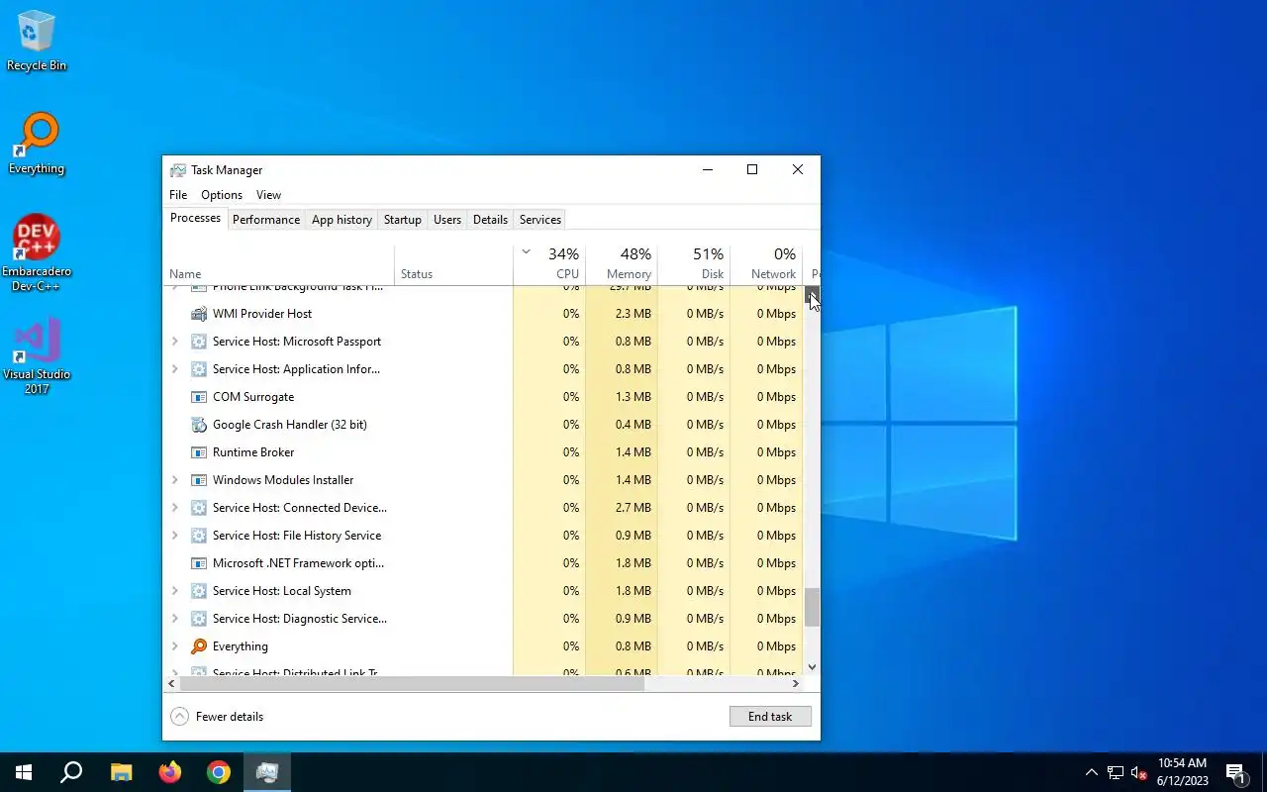Open the File menu
This screenshot has width=1267, height=792.
tap(178, 195)
